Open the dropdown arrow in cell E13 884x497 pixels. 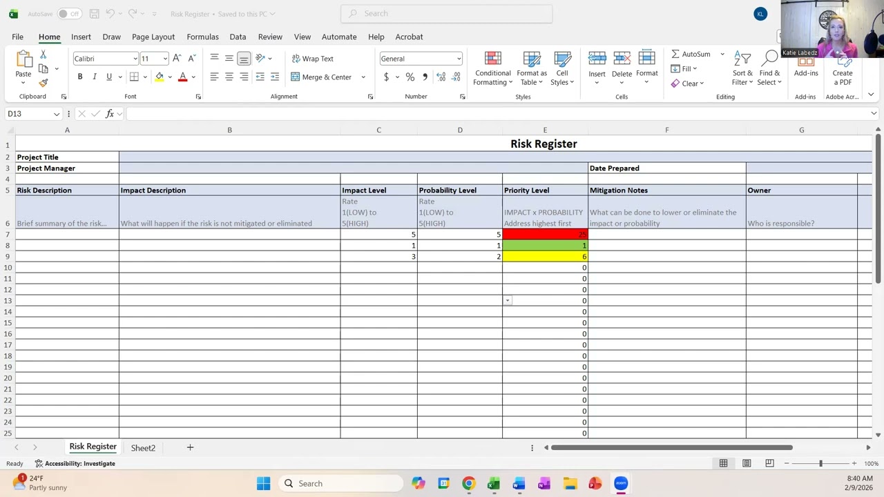coord(508,300)
